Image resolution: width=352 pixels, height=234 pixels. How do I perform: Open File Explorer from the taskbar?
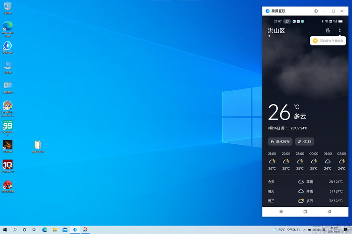point(55,230)
